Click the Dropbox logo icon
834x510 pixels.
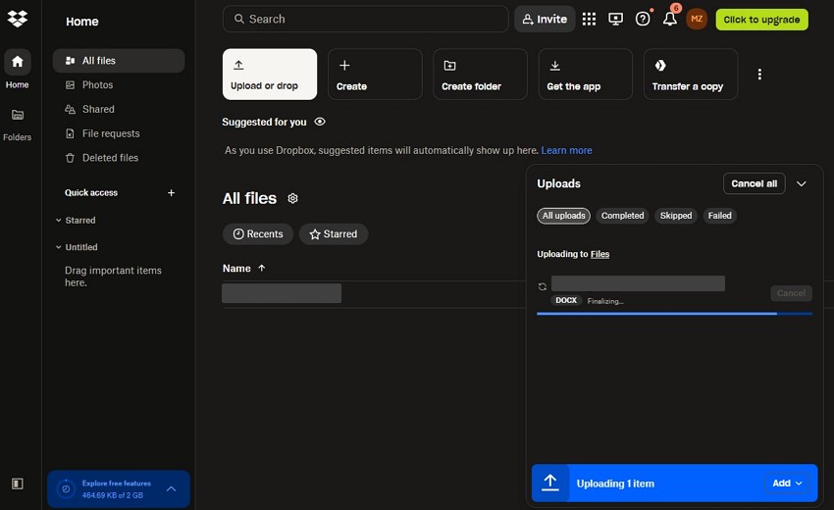[18, 19]
